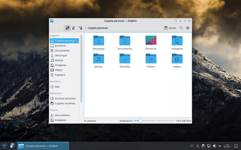Open the Música folder
This screenshot has height=150, width=241.
[99, 59]
